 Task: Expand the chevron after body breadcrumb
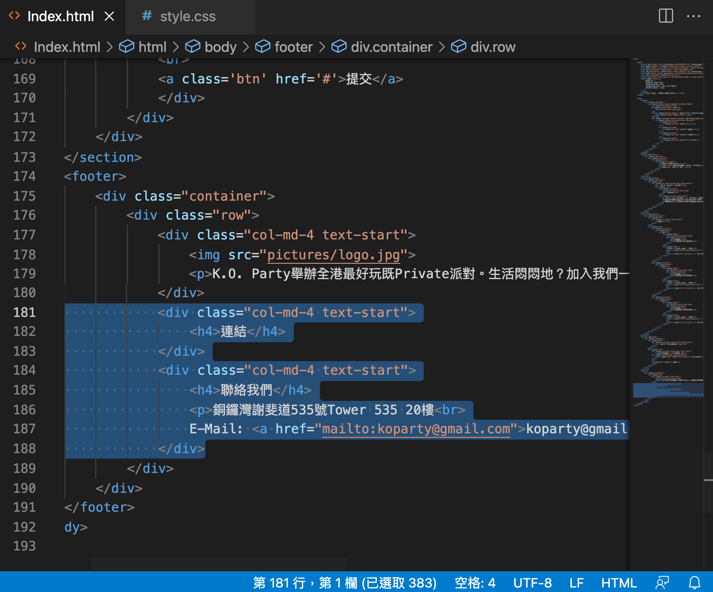pyautogui.click(x=246, y=47)
